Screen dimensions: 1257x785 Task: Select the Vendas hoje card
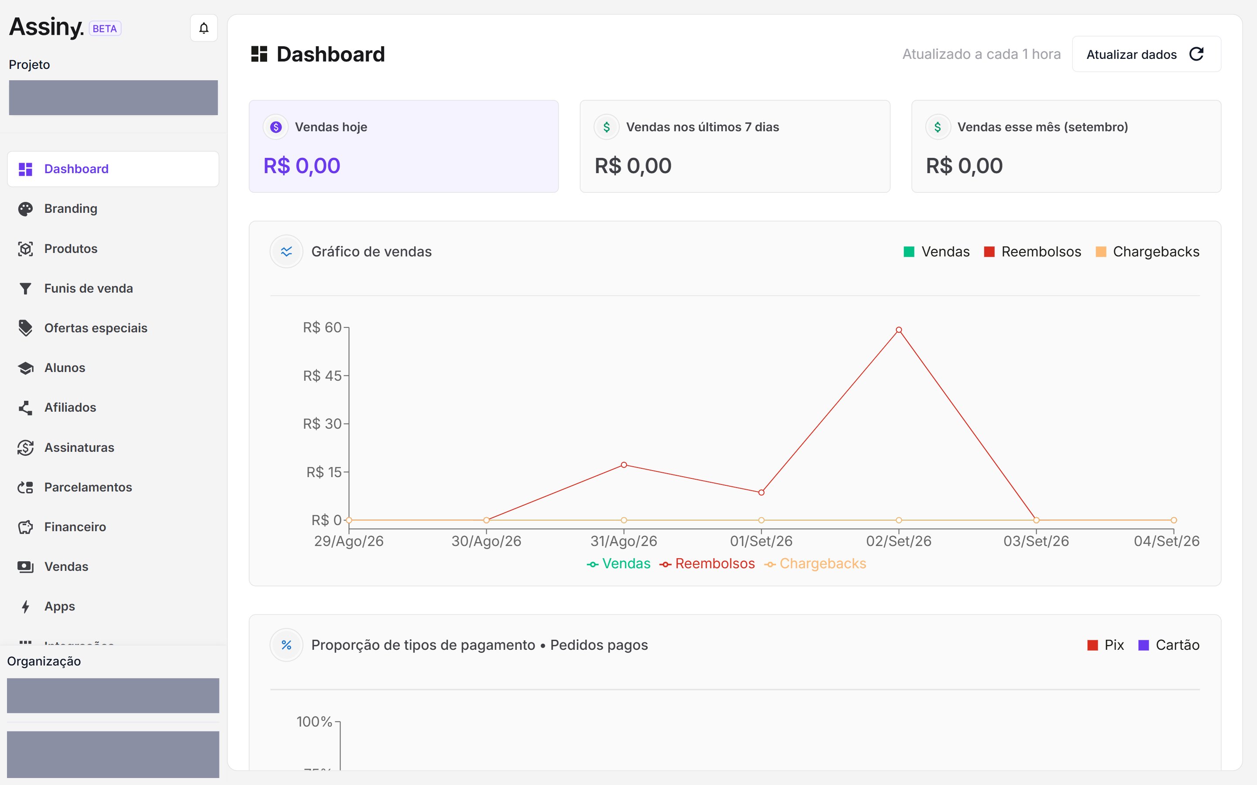click(x=404, y=147)
